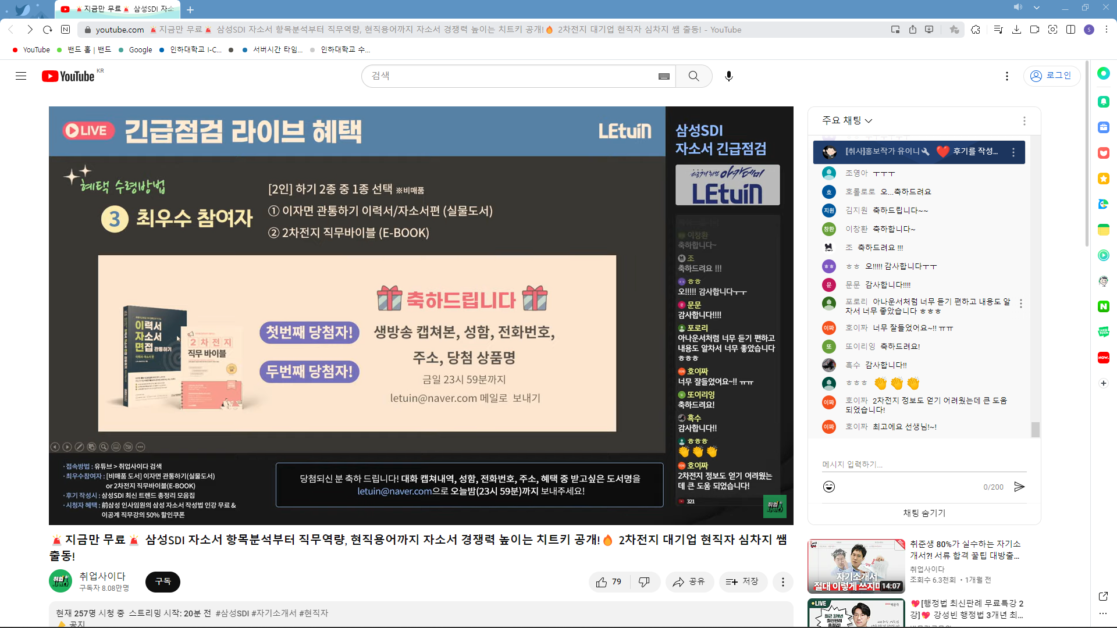Viewport: 1117px width, 628px height.
Task: Open the 밴드 홈 bookmark
Action: coord(84,50)
